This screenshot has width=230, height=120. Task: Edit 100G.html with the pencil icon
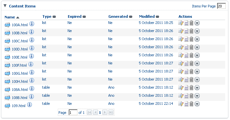point(181,71)
